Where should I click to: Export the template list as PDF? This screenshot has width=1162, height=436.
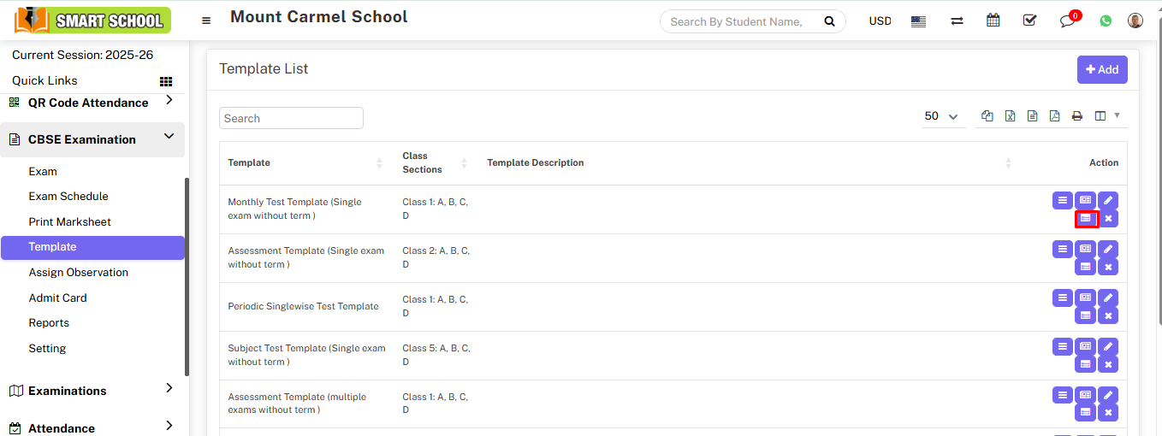1054,116
